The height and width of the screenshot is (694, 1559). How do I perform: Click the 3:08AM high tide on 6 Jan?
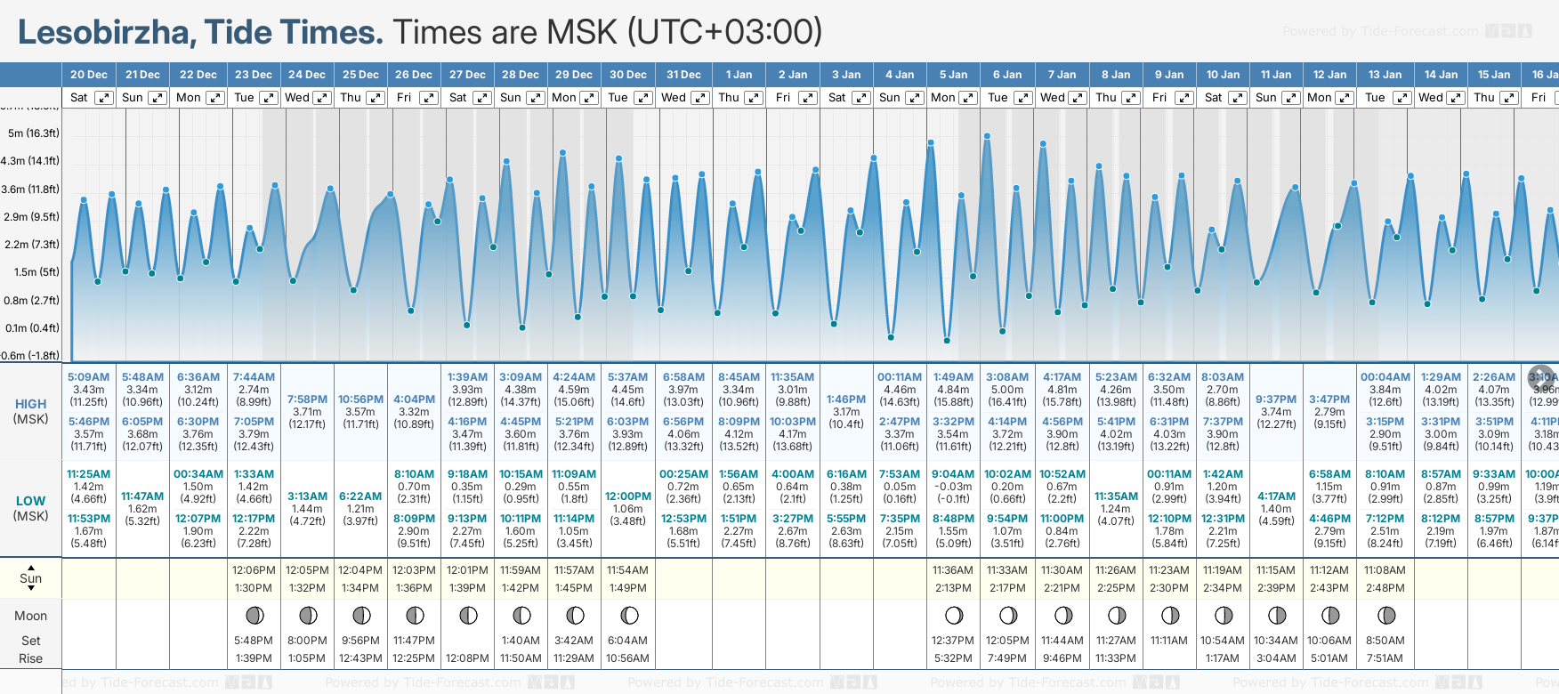click(1007, 377)
